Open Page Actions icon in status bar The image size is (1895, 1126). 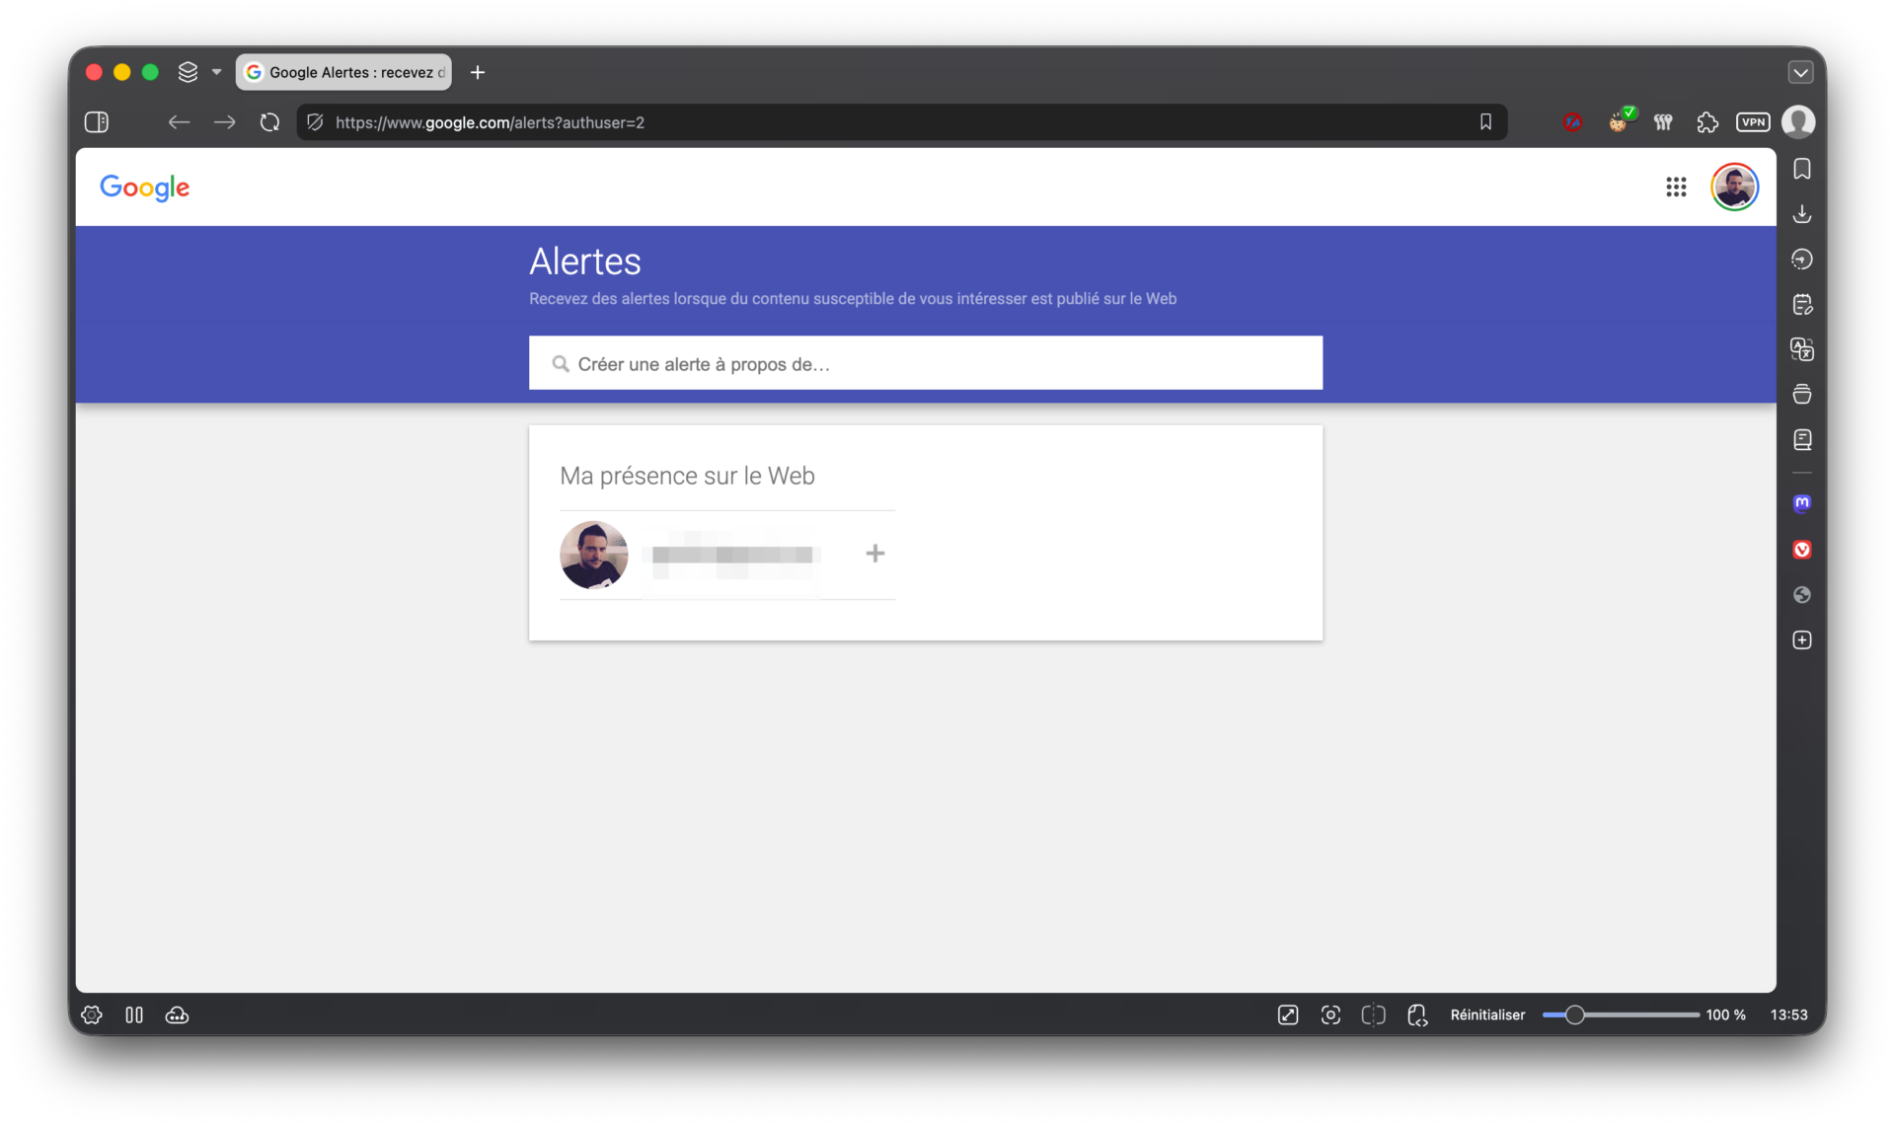click(1417, 1015)
